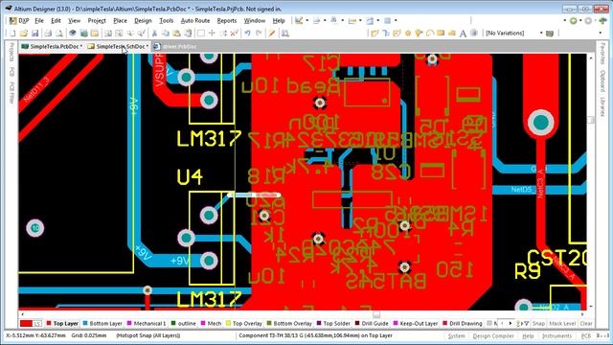Click the Cross Probe pencil icon
This screenshot has height=345, width=613.
272,34
